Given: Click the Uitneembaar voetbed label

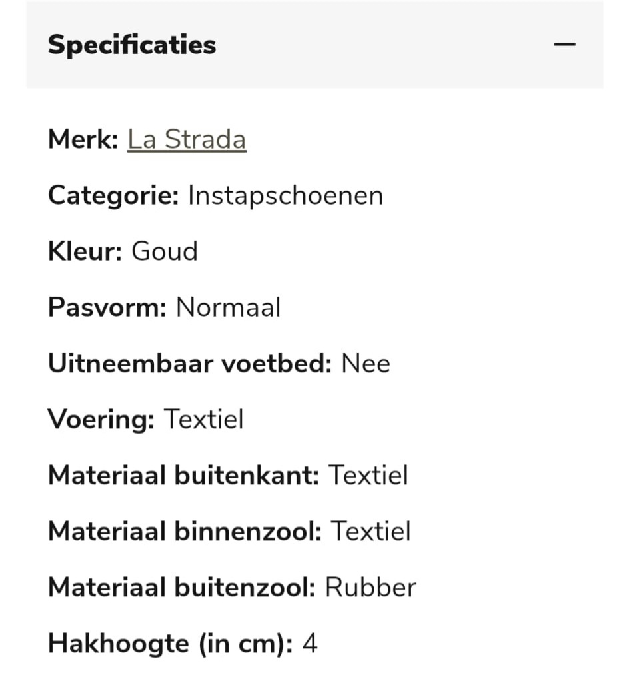Looking at the screenshot, I should [189, 364].
